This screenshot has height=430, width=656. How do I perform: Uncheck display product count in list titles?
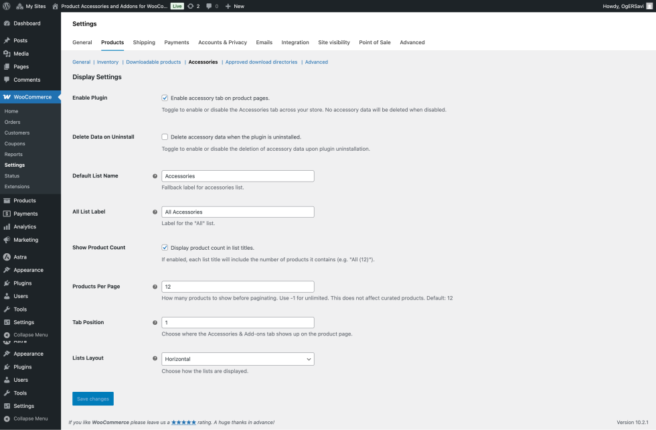click(165, 247)
